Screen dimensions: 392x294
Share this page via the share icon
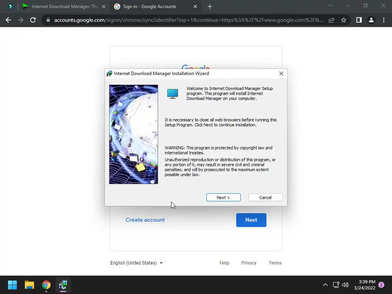tap(332, 20)
